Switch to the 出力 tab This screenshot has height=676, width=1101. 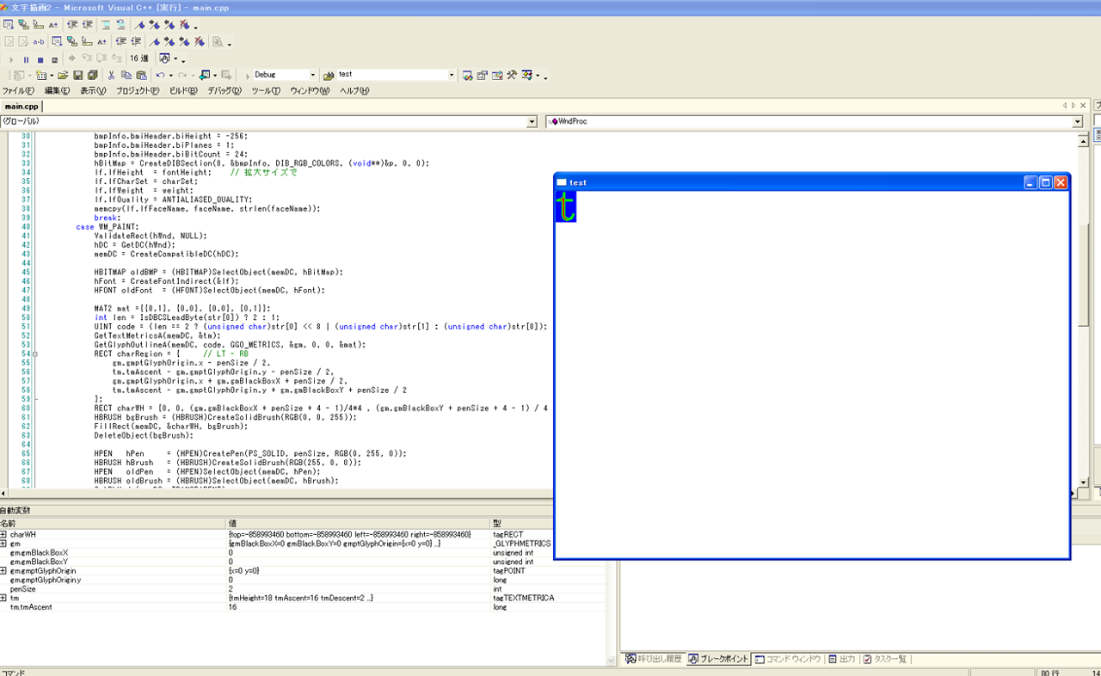(842, 659)
